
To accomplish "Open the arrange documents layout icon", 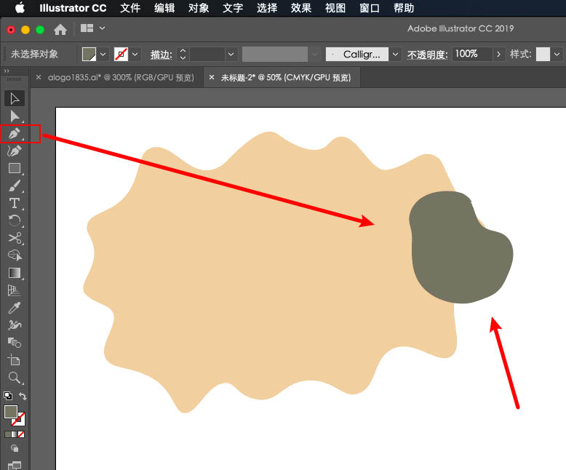I will [87, 28].
